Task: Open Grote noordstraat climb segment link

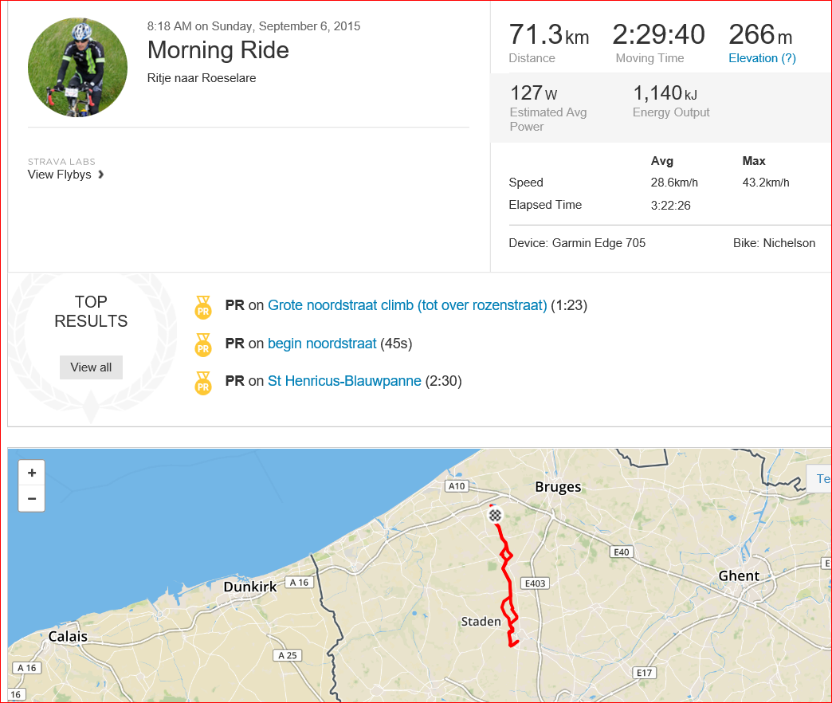Action: point(407,305)
